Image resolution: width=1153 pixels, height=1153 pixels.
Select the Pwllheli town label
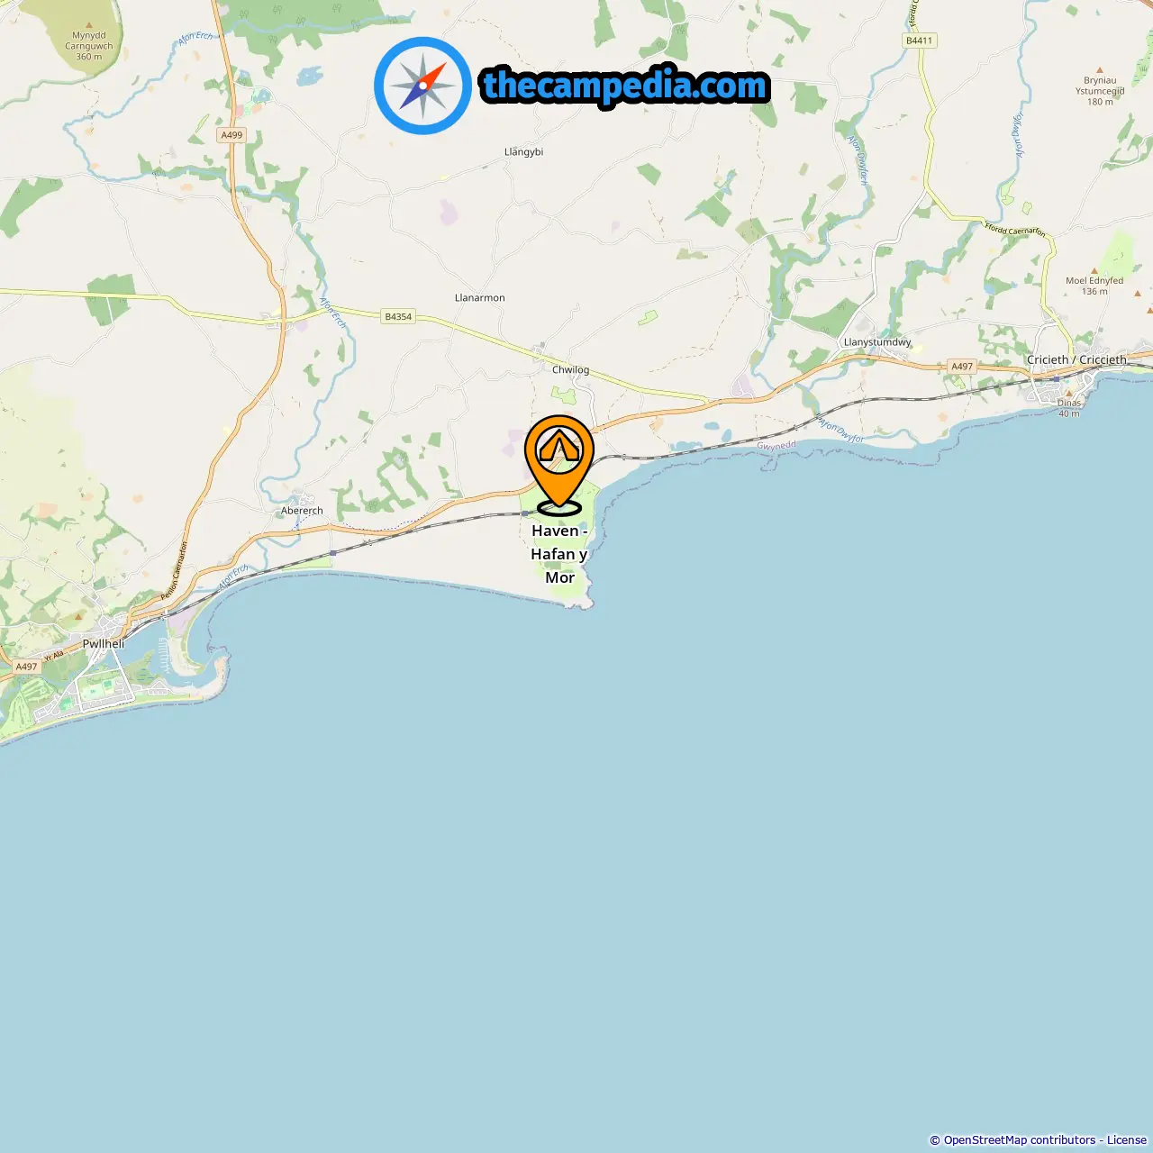104,644
